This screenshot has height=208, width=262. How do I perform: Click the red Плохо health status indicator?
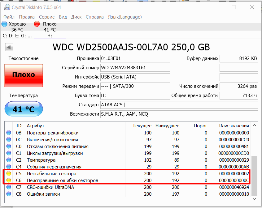pos(24,76)
